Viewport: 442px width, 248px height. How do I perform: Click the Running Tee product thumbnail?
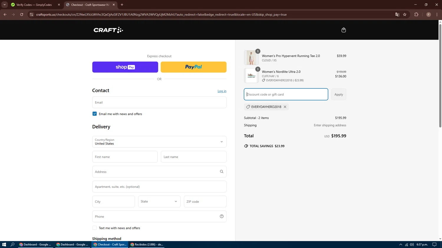click(x=251, y=58)
